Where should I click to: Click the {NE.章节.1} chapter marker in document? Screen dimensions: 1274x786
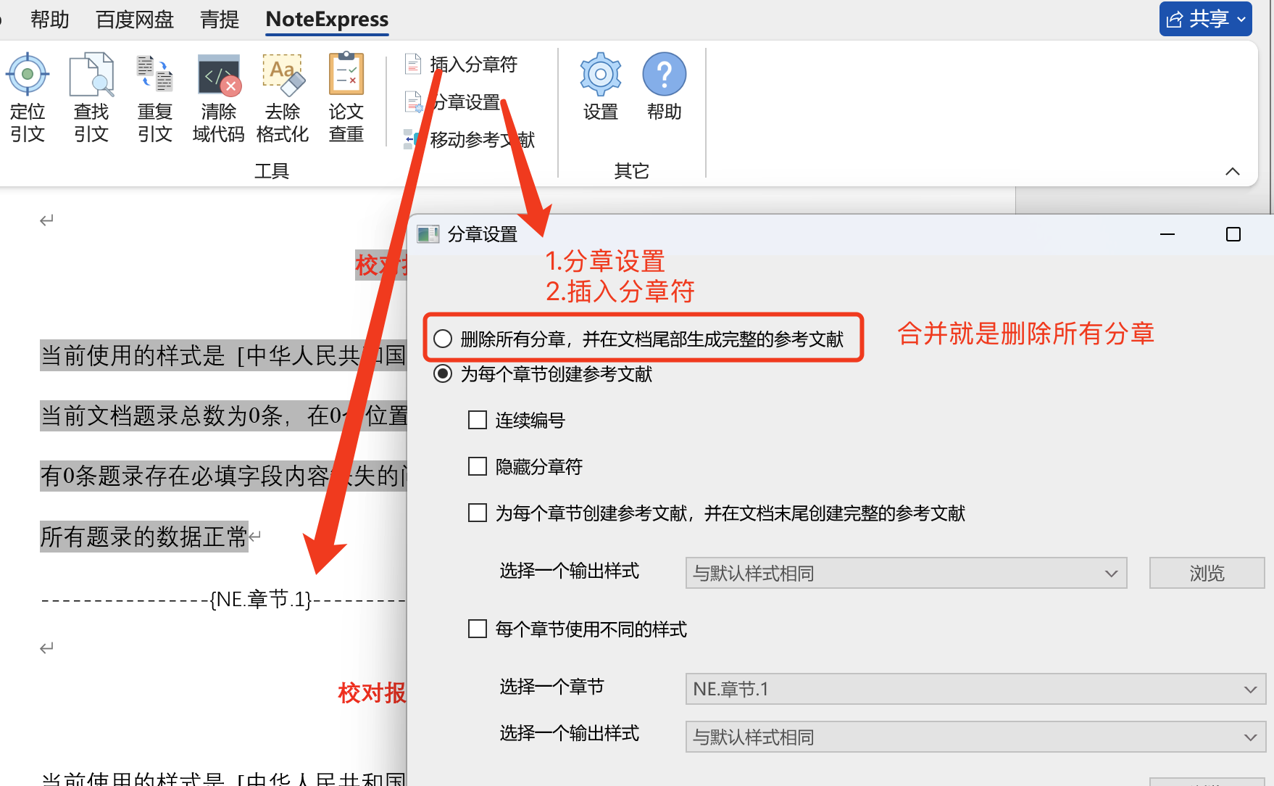tap(261, 600)
